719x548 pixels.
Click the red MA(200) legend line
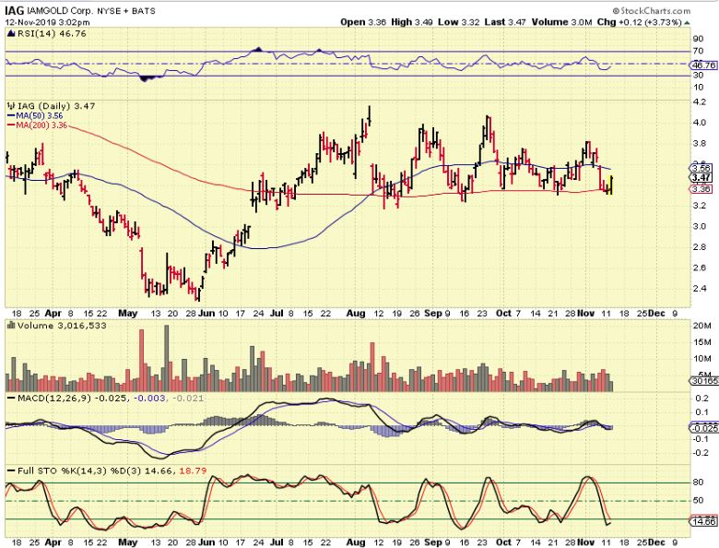click(11, 125)
